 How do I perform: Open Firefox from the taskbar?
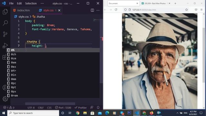(x=152, y=113)
